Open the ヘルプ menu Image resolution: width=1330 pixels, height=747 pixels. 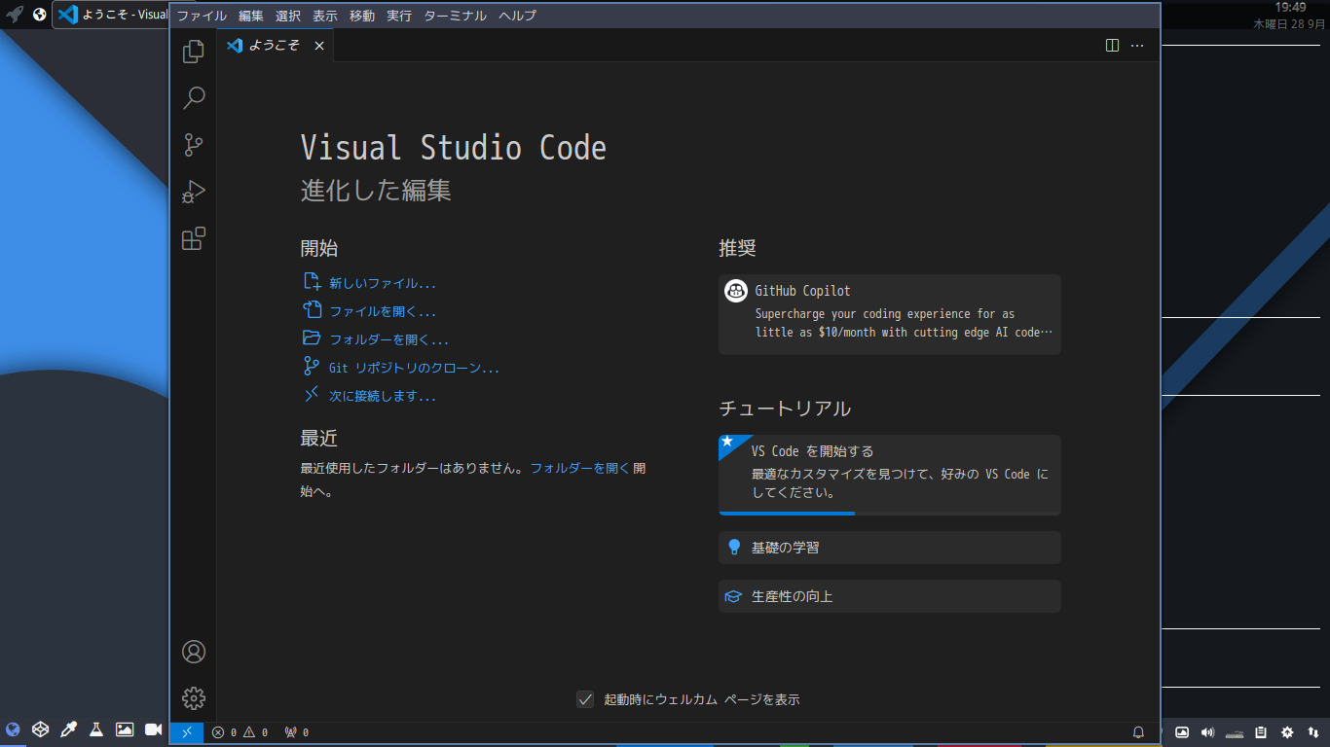517,16
